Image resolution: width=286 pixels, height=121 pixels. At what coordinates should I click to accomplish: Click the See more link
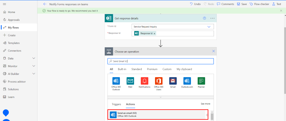click(205, 104)
